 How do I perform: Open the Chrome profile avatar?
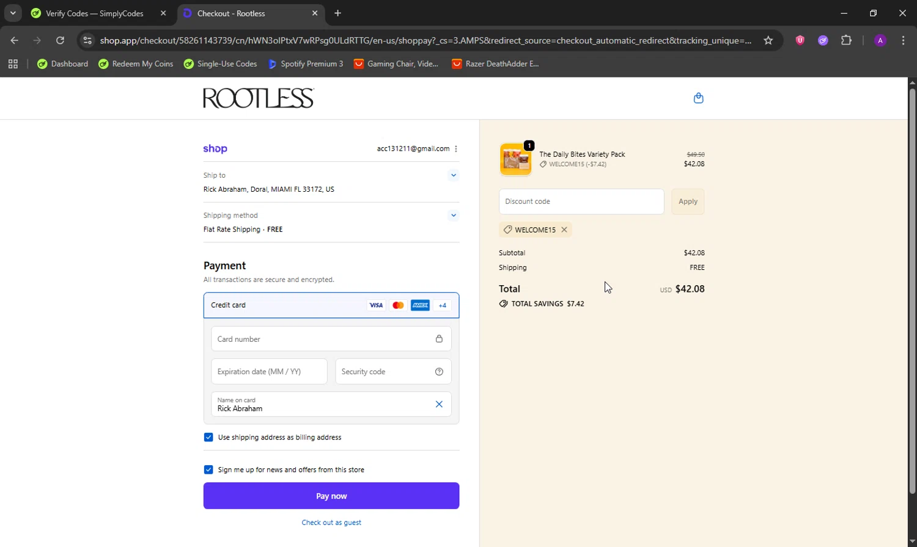(x=880, y=40)
